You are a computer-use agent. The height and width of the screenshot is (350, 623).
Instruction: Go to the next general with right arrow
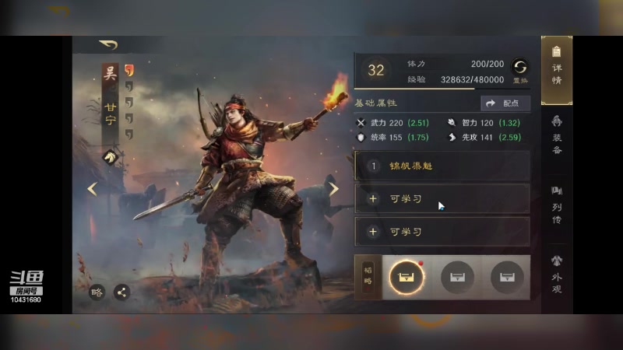point(334,189)
